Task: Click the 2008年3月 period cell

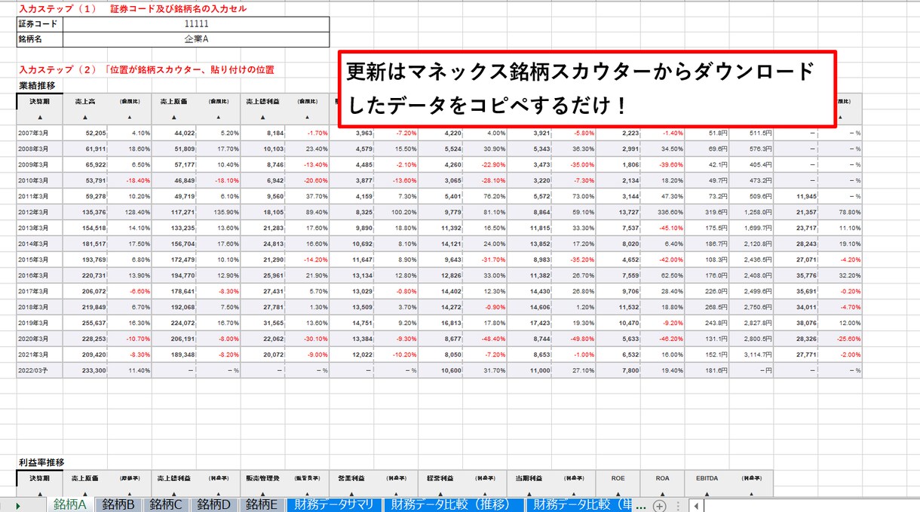Action: click(39, 149)
